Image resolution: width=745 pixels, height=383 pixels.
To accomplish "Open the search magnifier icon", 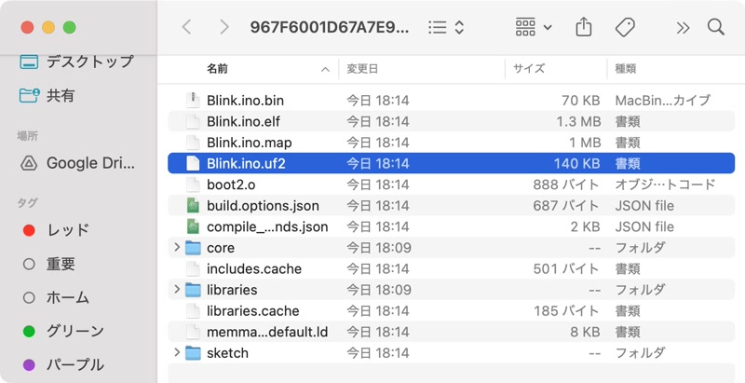I will coord(716,27).
